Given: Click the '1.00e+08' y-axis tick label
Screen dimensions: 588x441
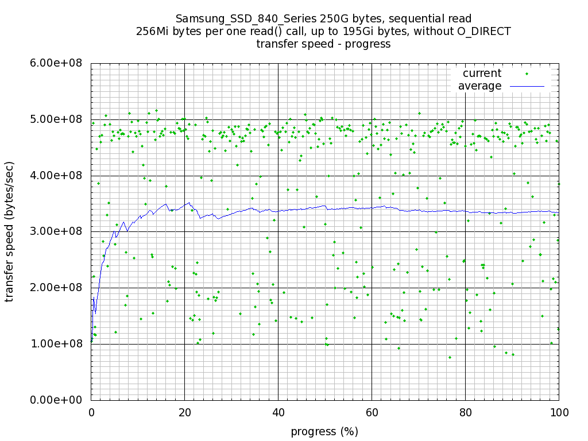Looking at the screenshot, I should pyautogui.click(x=56, y=344).
